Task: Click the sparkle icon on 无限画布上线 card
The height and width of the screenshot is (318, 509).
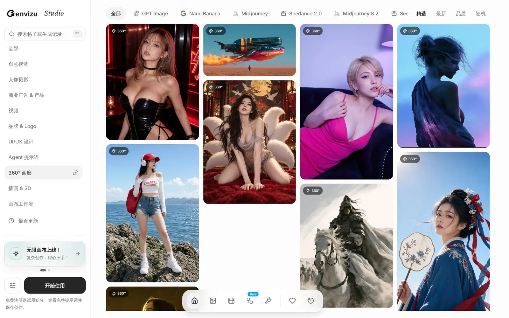Action: pyautogui.click(x=16, y=254)
